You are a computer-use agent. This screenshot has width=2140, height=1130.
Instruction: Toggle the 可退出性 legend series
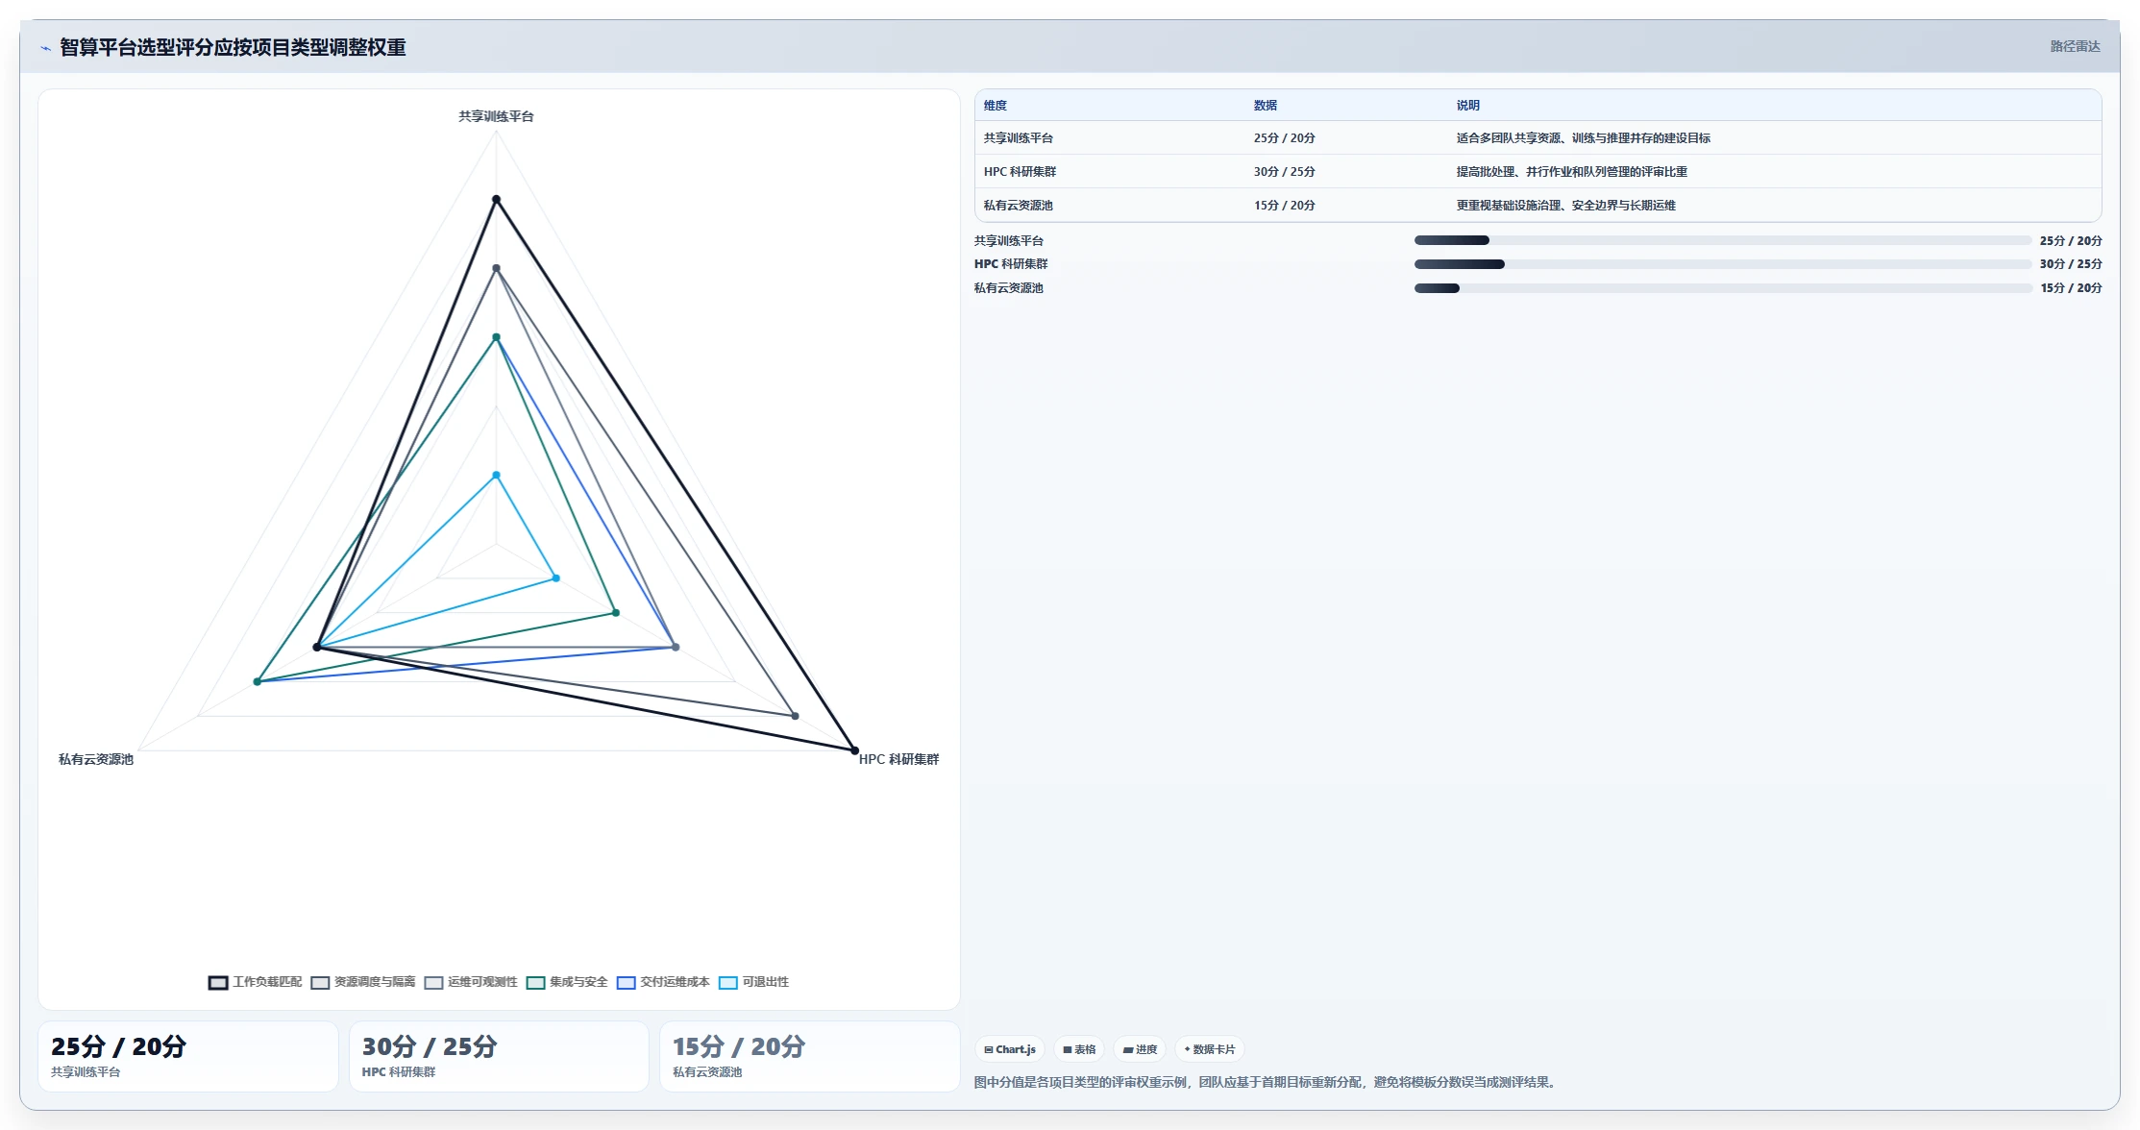(753, 982)
